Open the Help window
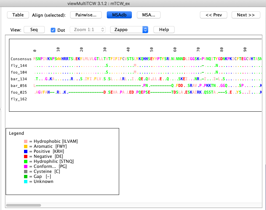This screenshot has width=266, height=210. (x=164, y=30)
